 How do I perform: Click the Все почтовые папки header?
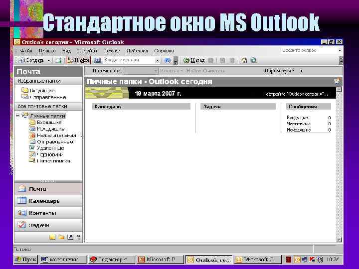(48, 107)
